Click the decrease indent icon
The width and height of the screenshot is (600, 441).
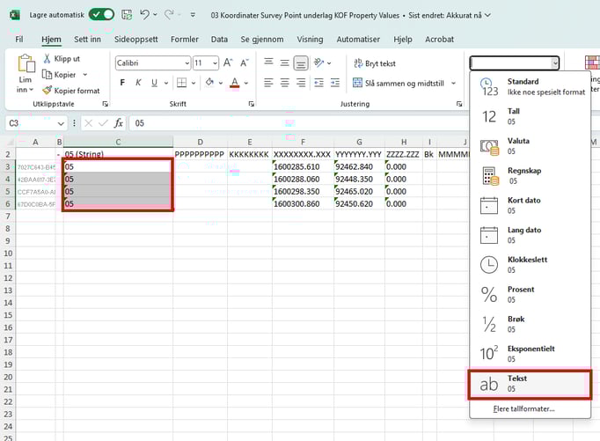(318, 83)
